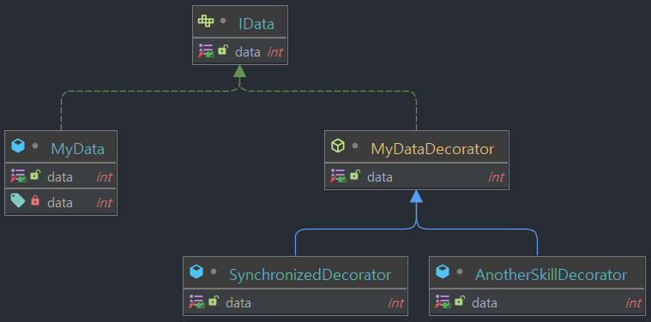Click the property icon in IData's data row

tap(206, 51)
